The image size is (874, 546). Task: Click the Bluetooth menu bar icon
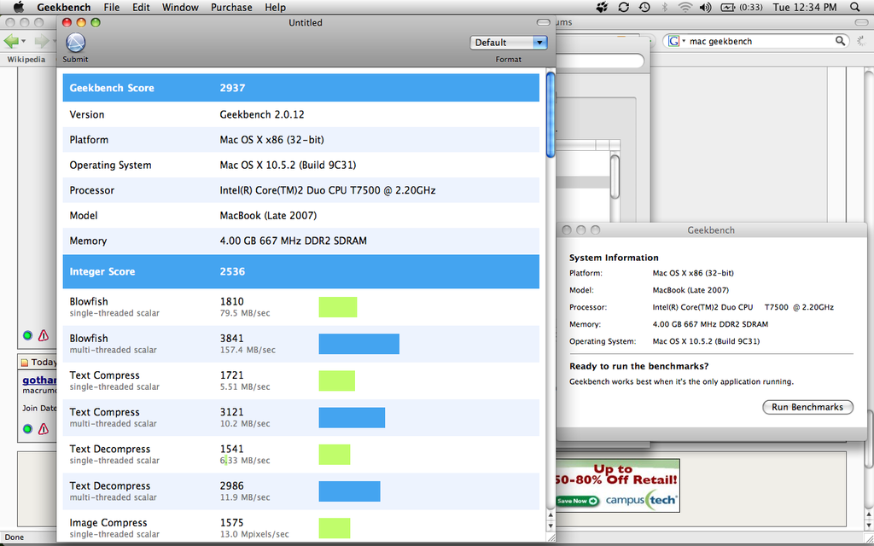click(x=664, y=7)
